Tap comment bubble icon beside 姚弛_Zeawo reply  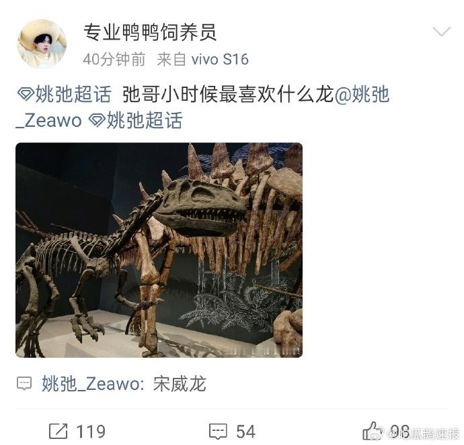(24, 383)
